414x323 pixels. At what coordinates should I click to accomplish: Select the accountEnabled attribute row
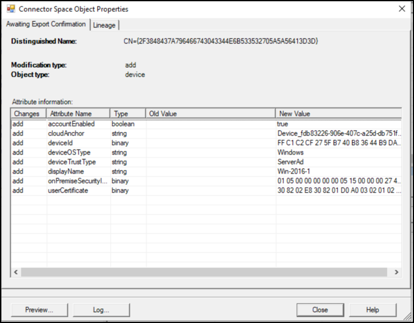click(71, 124)
